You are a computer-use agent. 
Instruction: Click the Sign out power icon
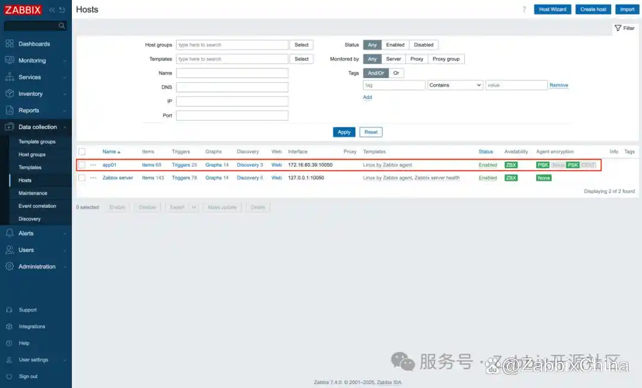(9, 377)
